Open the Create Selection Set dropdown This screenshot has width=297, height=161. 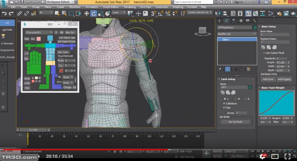[200, 13]
